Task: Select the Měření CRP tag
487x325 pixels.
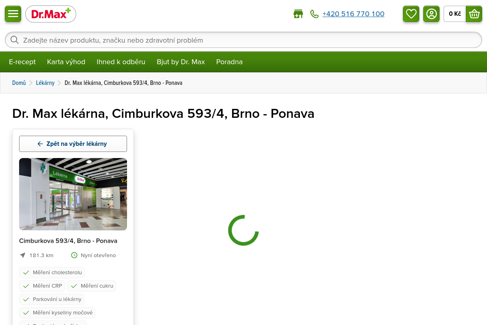Action: [x=42, y=286]
